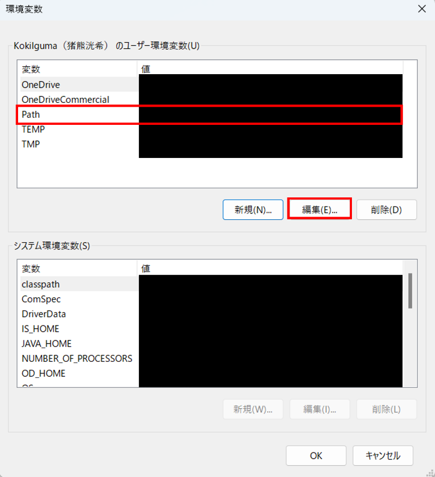
Task: Click the system variables 削除(L) button
Action: click(387, 409)
